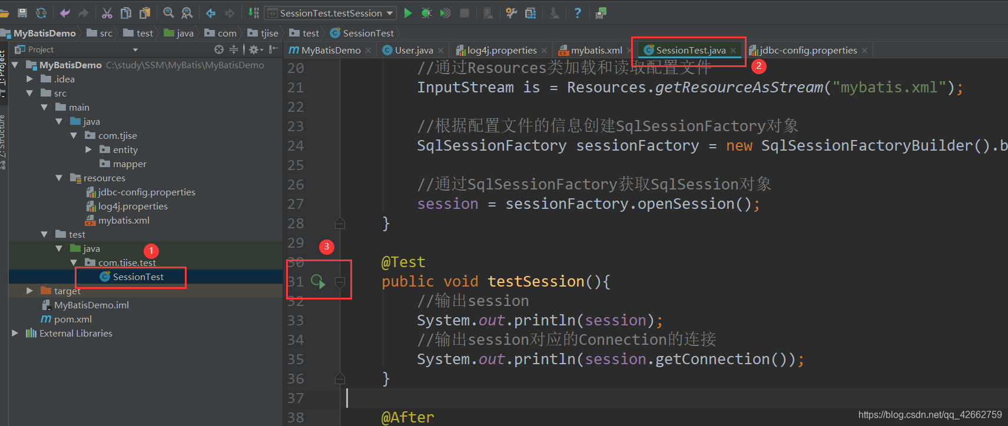The width and height of the screenshot is (1008, 426).
Task: Collapse the MyBatisDemo root tree node
Action: tap(15, 65)
